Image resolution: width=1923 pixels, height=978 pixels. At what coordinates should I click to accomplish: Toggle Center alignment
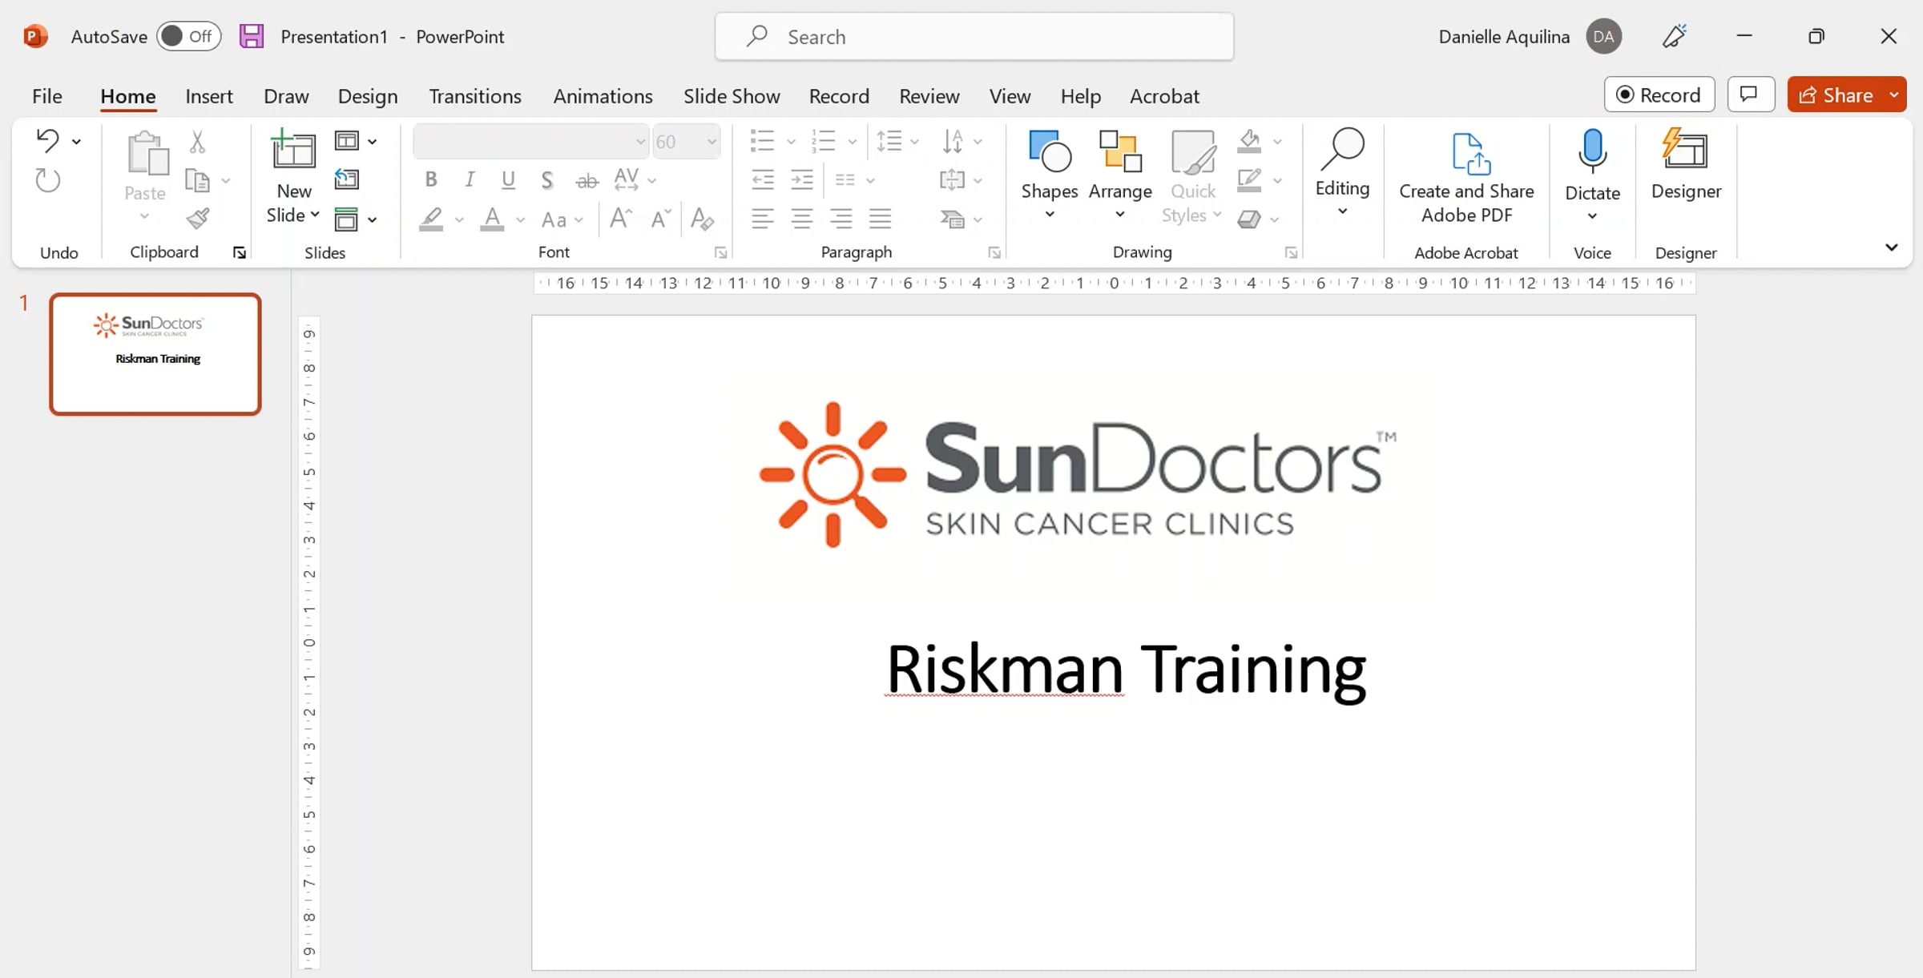(x=802, y=219)
